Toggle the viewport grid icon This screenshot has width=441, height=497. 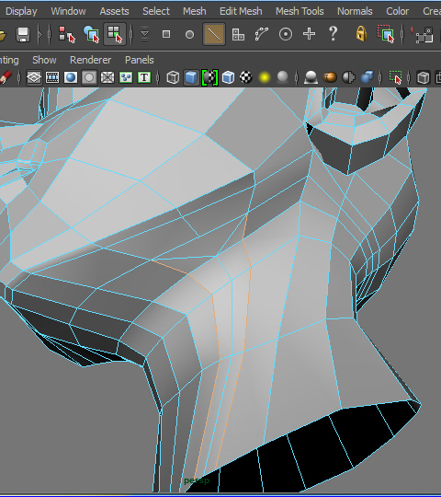pyautogui.click(x=34, y=77)
